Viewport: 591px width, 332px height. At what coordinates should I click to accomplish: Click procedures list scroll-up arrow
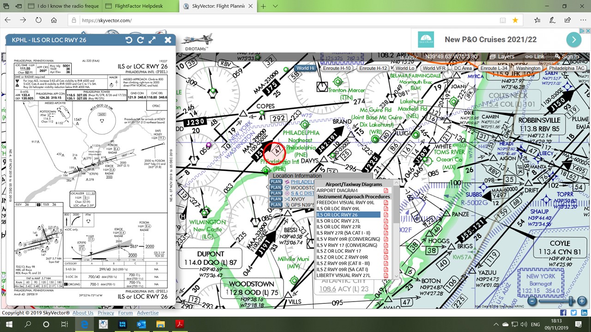(396, 183)
